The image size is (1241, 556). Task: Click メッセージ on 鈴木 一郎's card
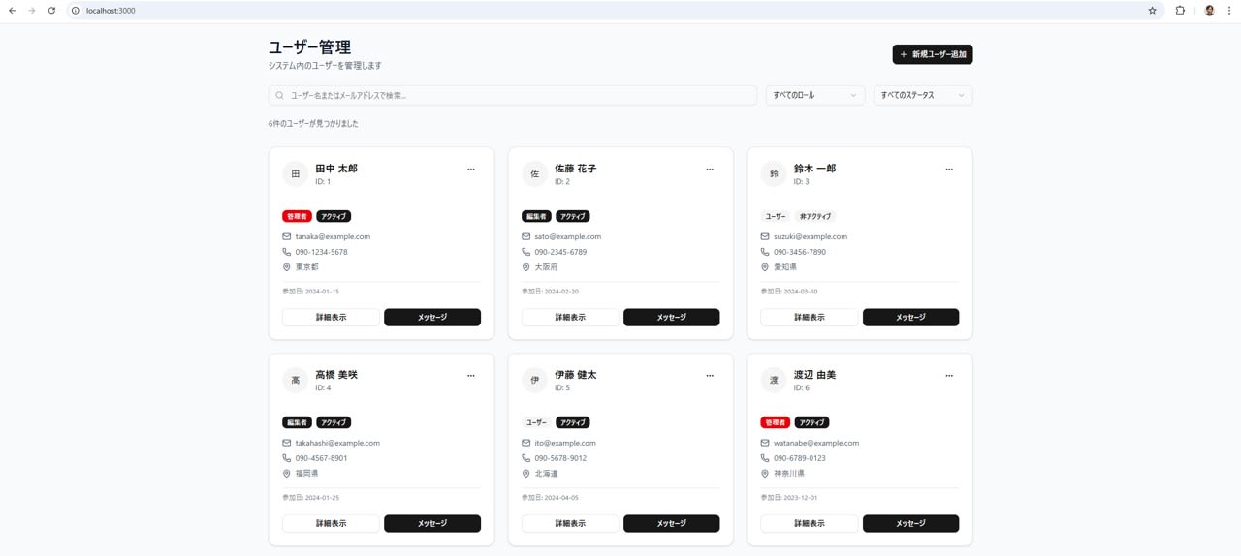point(910,317)
